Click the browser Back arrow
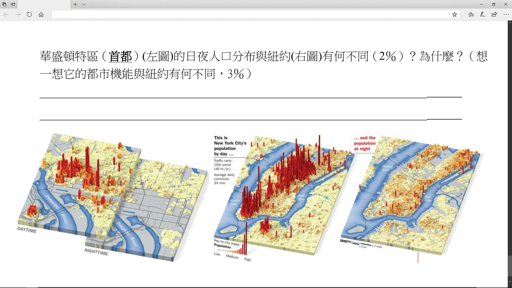This screenshot has width=512, height=288. tap(6, 15)
